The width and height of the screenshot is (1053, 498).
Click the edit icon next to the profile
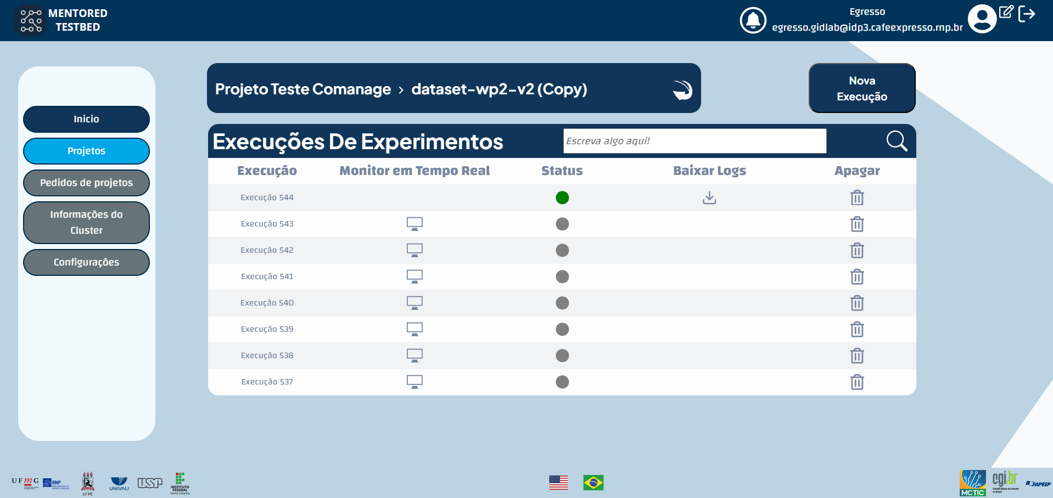1006,12
